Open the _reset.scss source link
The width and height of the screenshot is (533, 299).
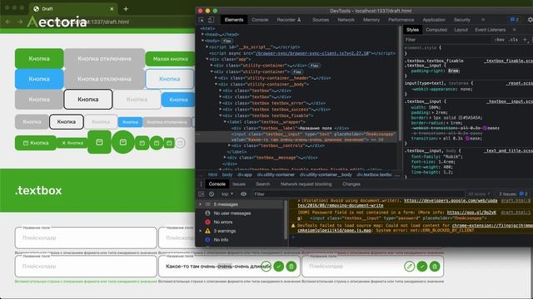pos(520,83)
